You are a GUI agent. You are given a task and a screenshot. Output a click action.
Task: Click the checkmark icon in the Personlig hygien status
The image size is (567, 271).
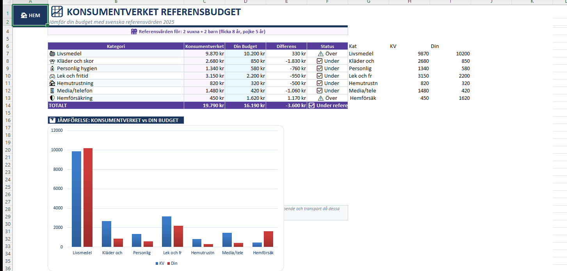coord(320,68)
